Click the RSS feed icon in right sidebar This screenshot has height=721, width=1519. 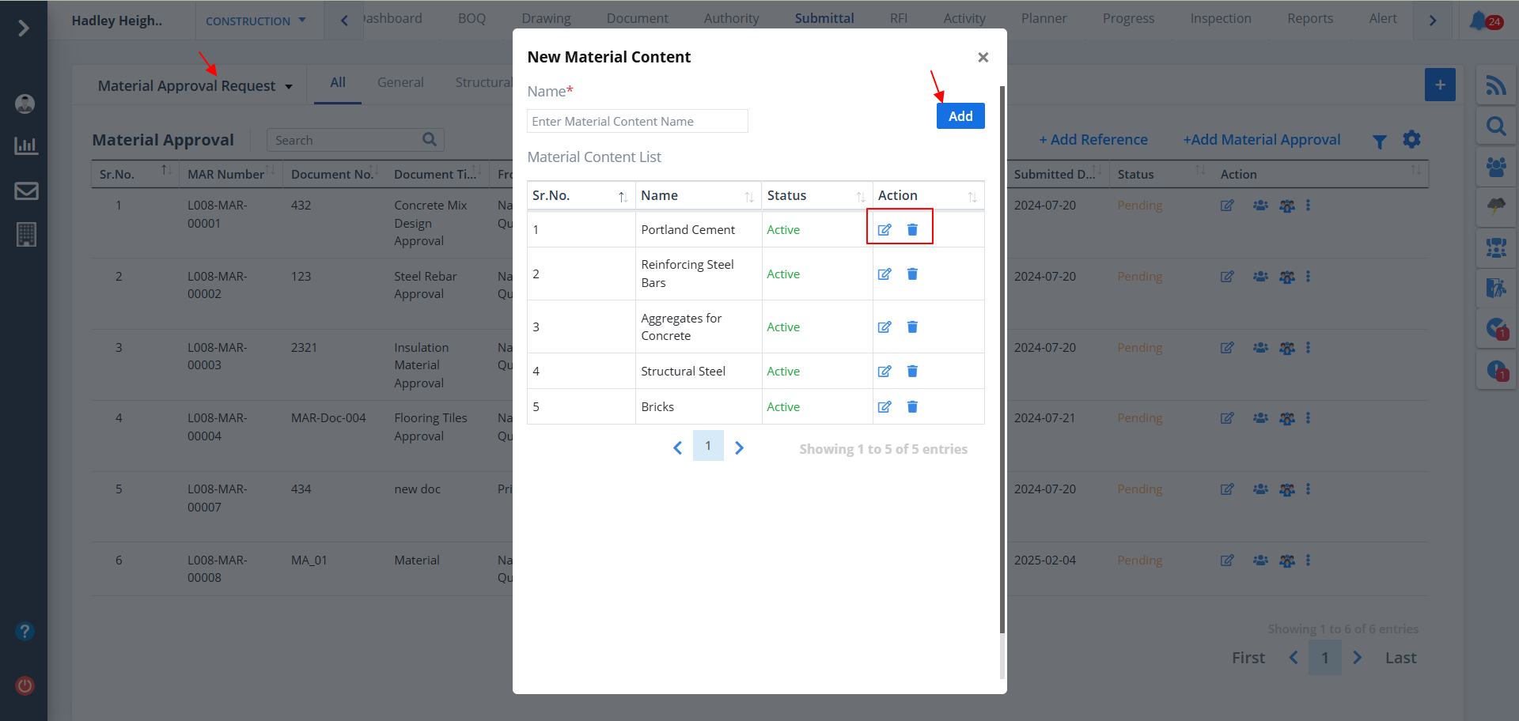[1495, 85]
